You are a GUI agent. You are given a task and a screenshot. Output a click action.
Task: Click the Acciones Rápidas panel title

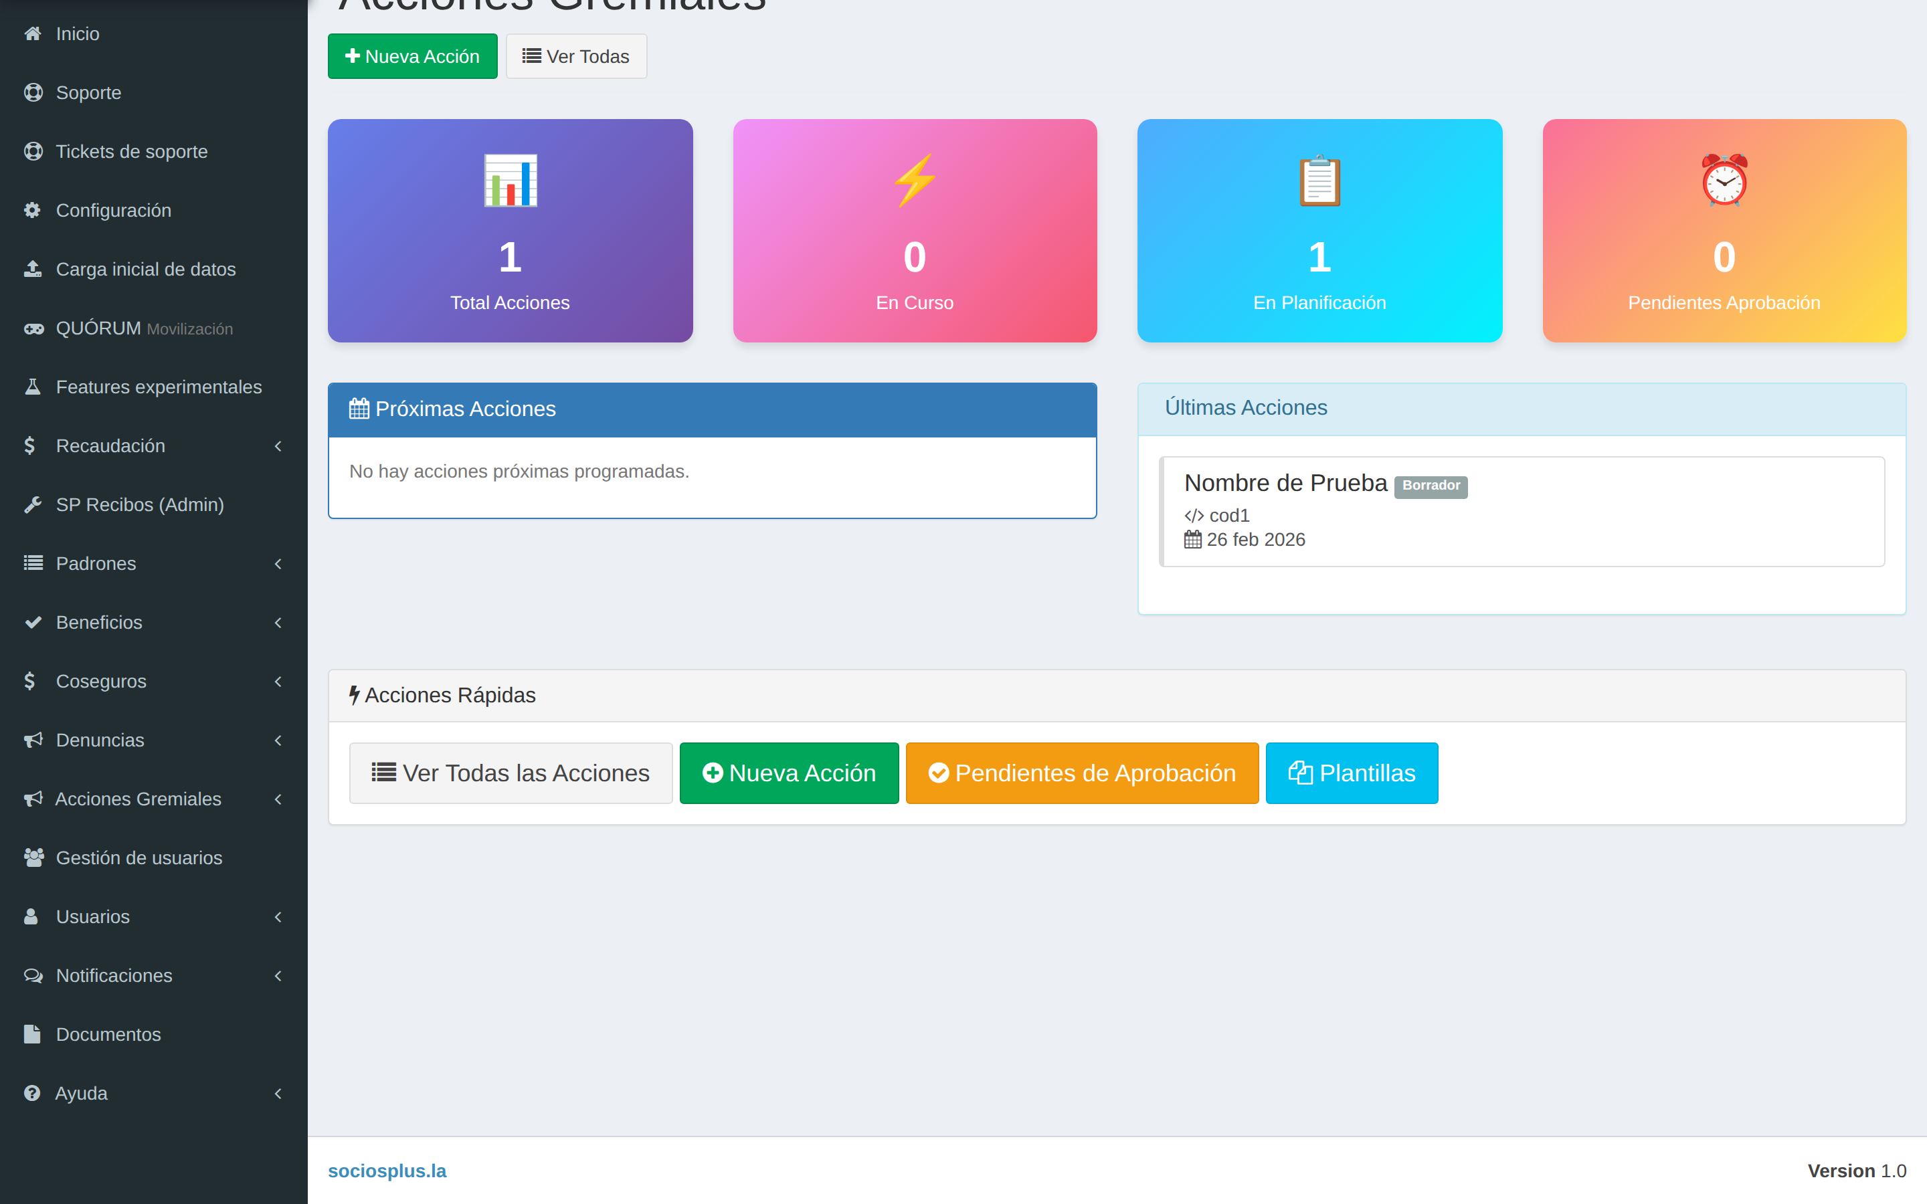tap(450, 696)
